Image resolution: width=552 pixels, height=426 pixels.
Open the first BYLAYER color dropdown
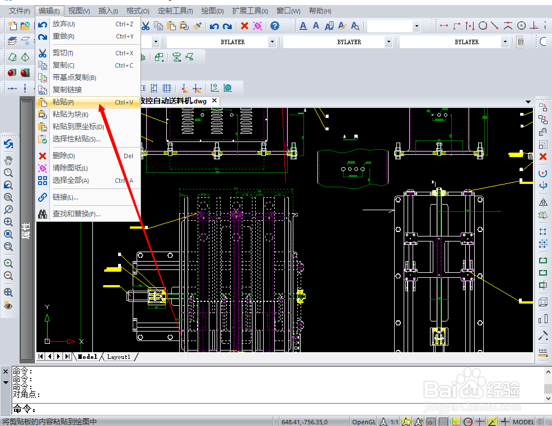(x=272, y=42)
